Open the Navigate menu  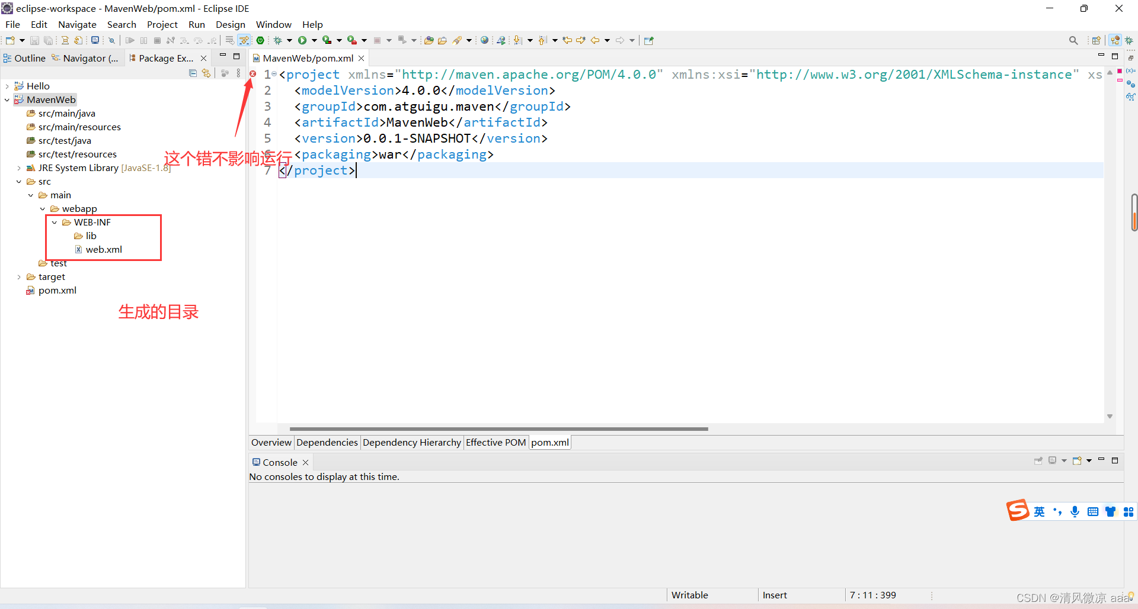77,24
